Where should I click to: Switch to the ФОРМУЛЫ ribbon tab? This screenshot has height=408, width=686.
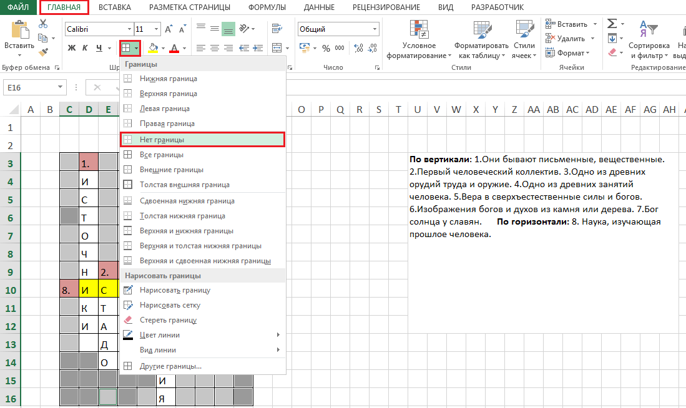[267, 7]
